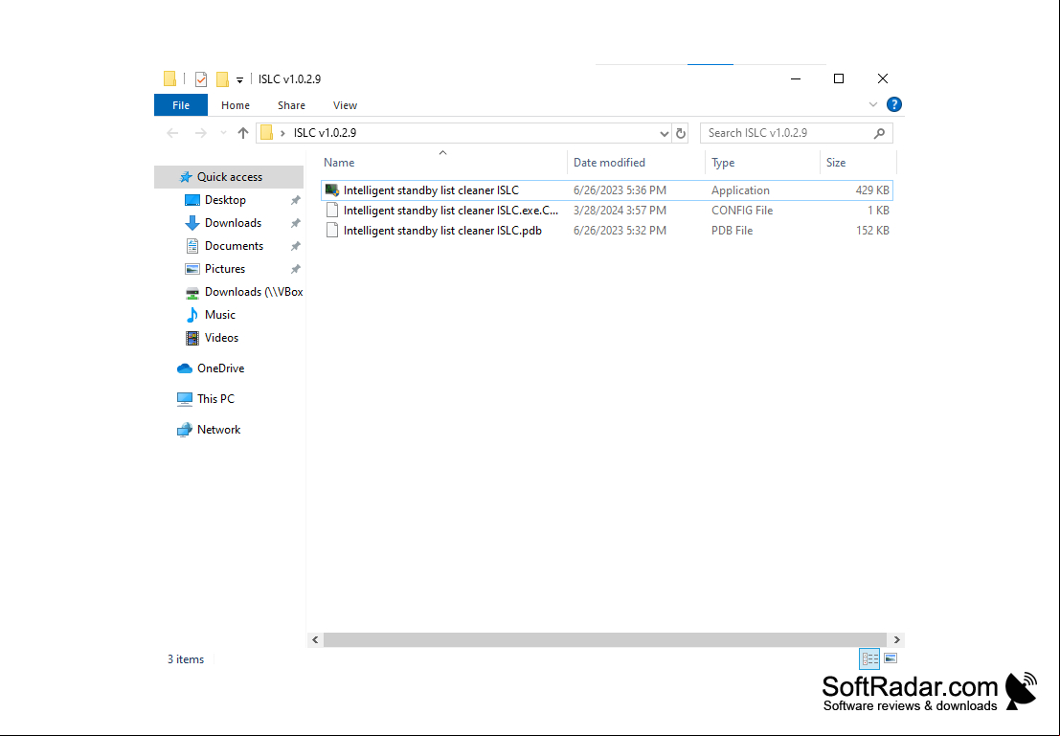
Task: Click left arrow of horizontal scrollbar
Action: pos(315,639)
